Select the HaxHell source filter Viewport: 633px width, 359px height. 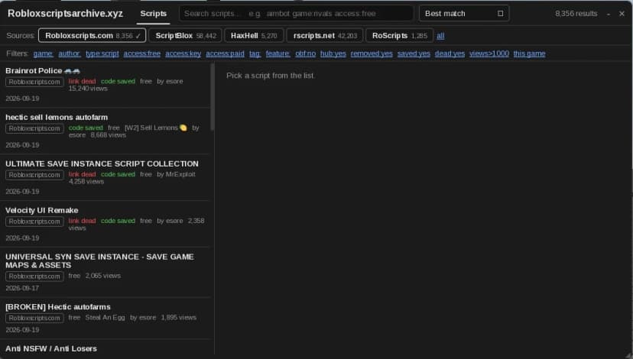tap(254, 35)
